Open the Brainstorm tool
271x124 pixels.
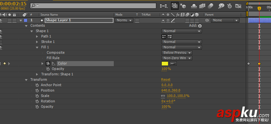pyautogui.click(x=221, y=6)
